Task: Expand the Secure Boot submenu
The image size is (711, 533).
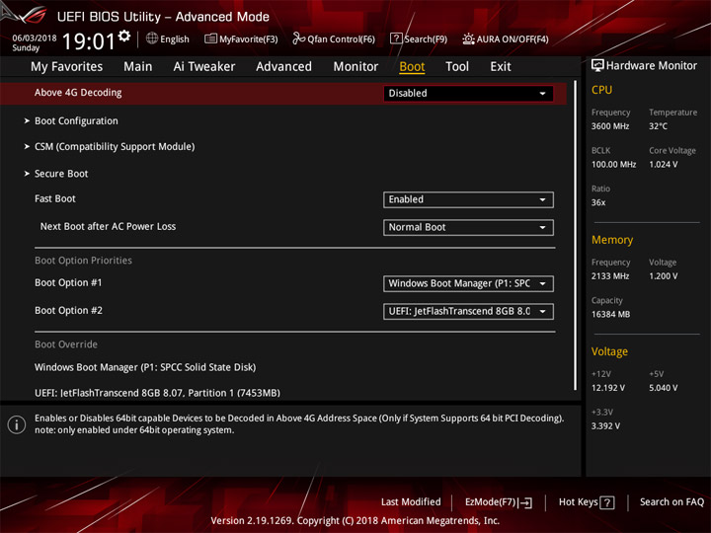Action: (61, 174)
